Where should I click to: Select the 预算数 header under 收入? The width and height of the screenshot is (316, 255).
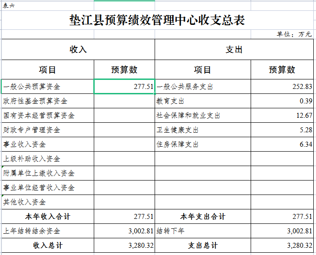(x=124, y=70)
